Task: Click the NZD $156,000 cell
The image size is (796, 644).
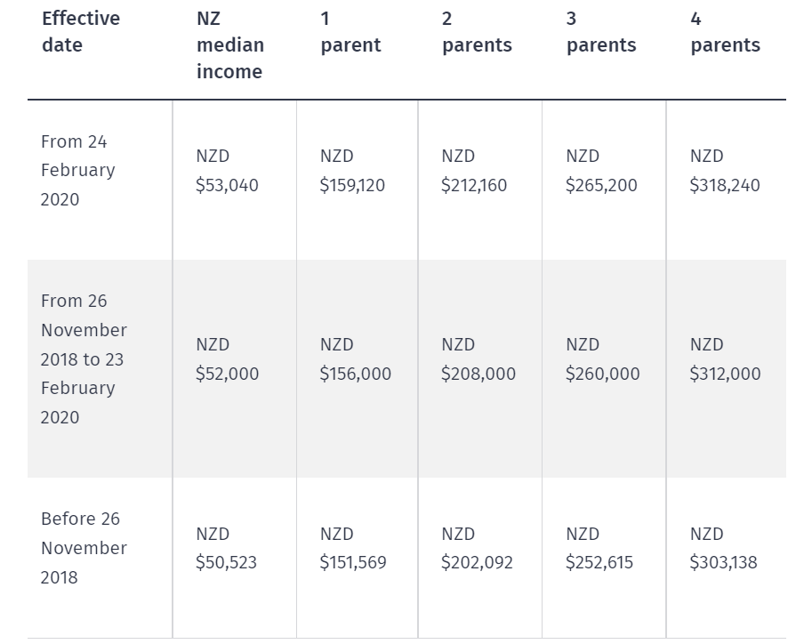Action: point(355,359)
